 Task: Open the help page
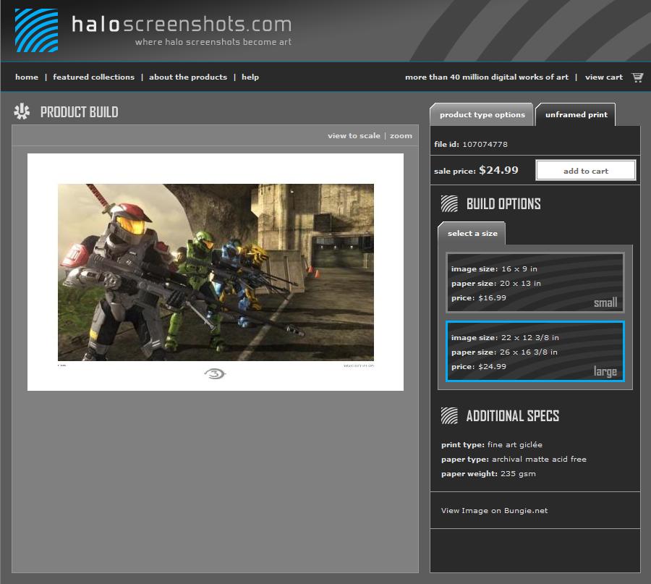point(250,77)
